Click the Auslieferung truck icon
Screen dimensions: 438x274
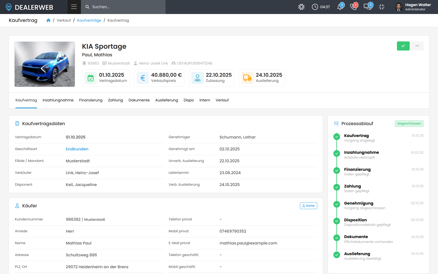coord(247,78)
